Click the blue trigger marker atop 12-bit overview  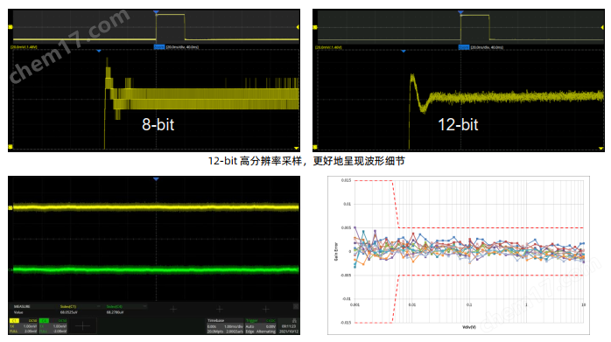tap(460, 12)
